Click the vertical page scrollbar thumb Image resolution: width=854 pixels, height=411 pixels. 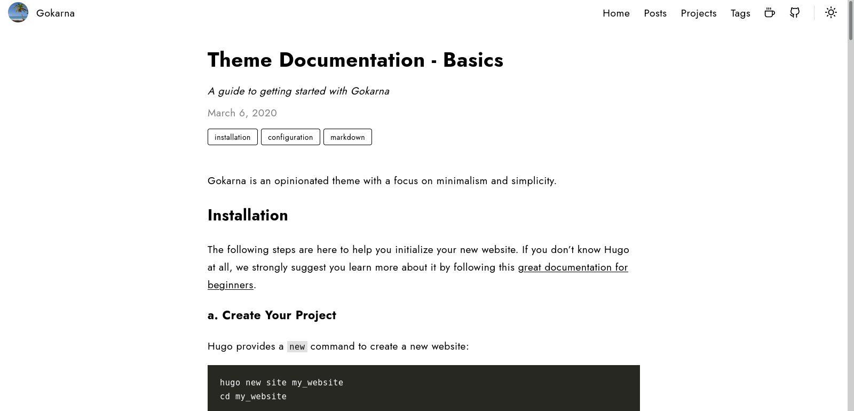(x=850, y=21)
